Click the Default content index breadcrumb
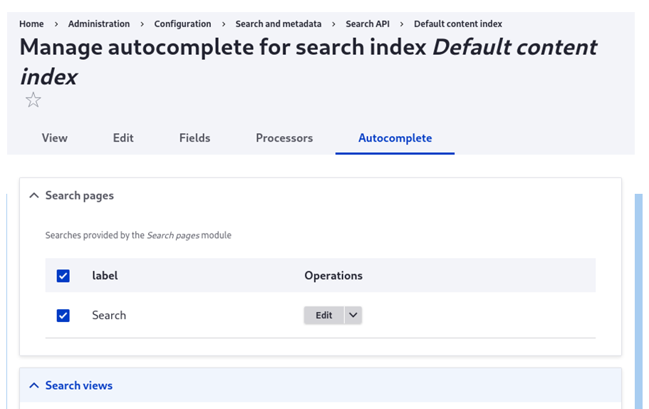Viewport: 649px width, 409px height. (458, 24)
